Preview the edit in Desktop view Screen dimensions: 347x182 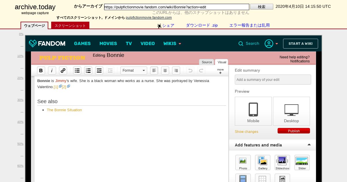(x=291, y=111)
